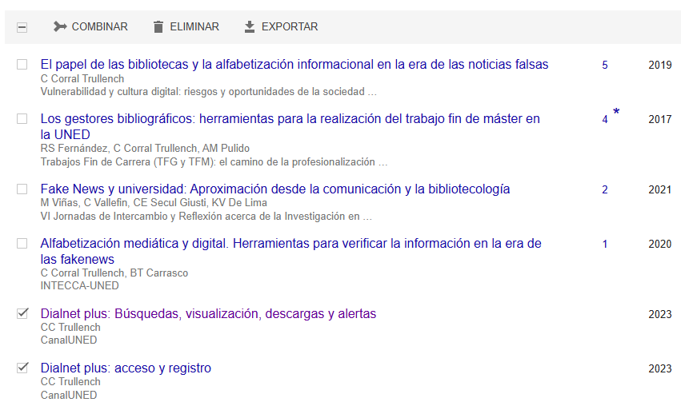Screen dimensions: 681x402
Task: View the 5 citations of the 2019 article
Action: click(605, 66)
